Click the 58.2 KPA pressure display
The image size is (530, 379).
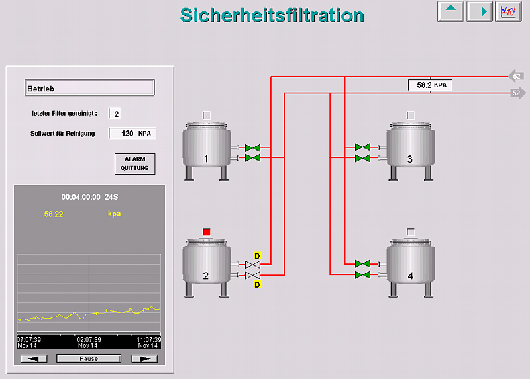430,85
